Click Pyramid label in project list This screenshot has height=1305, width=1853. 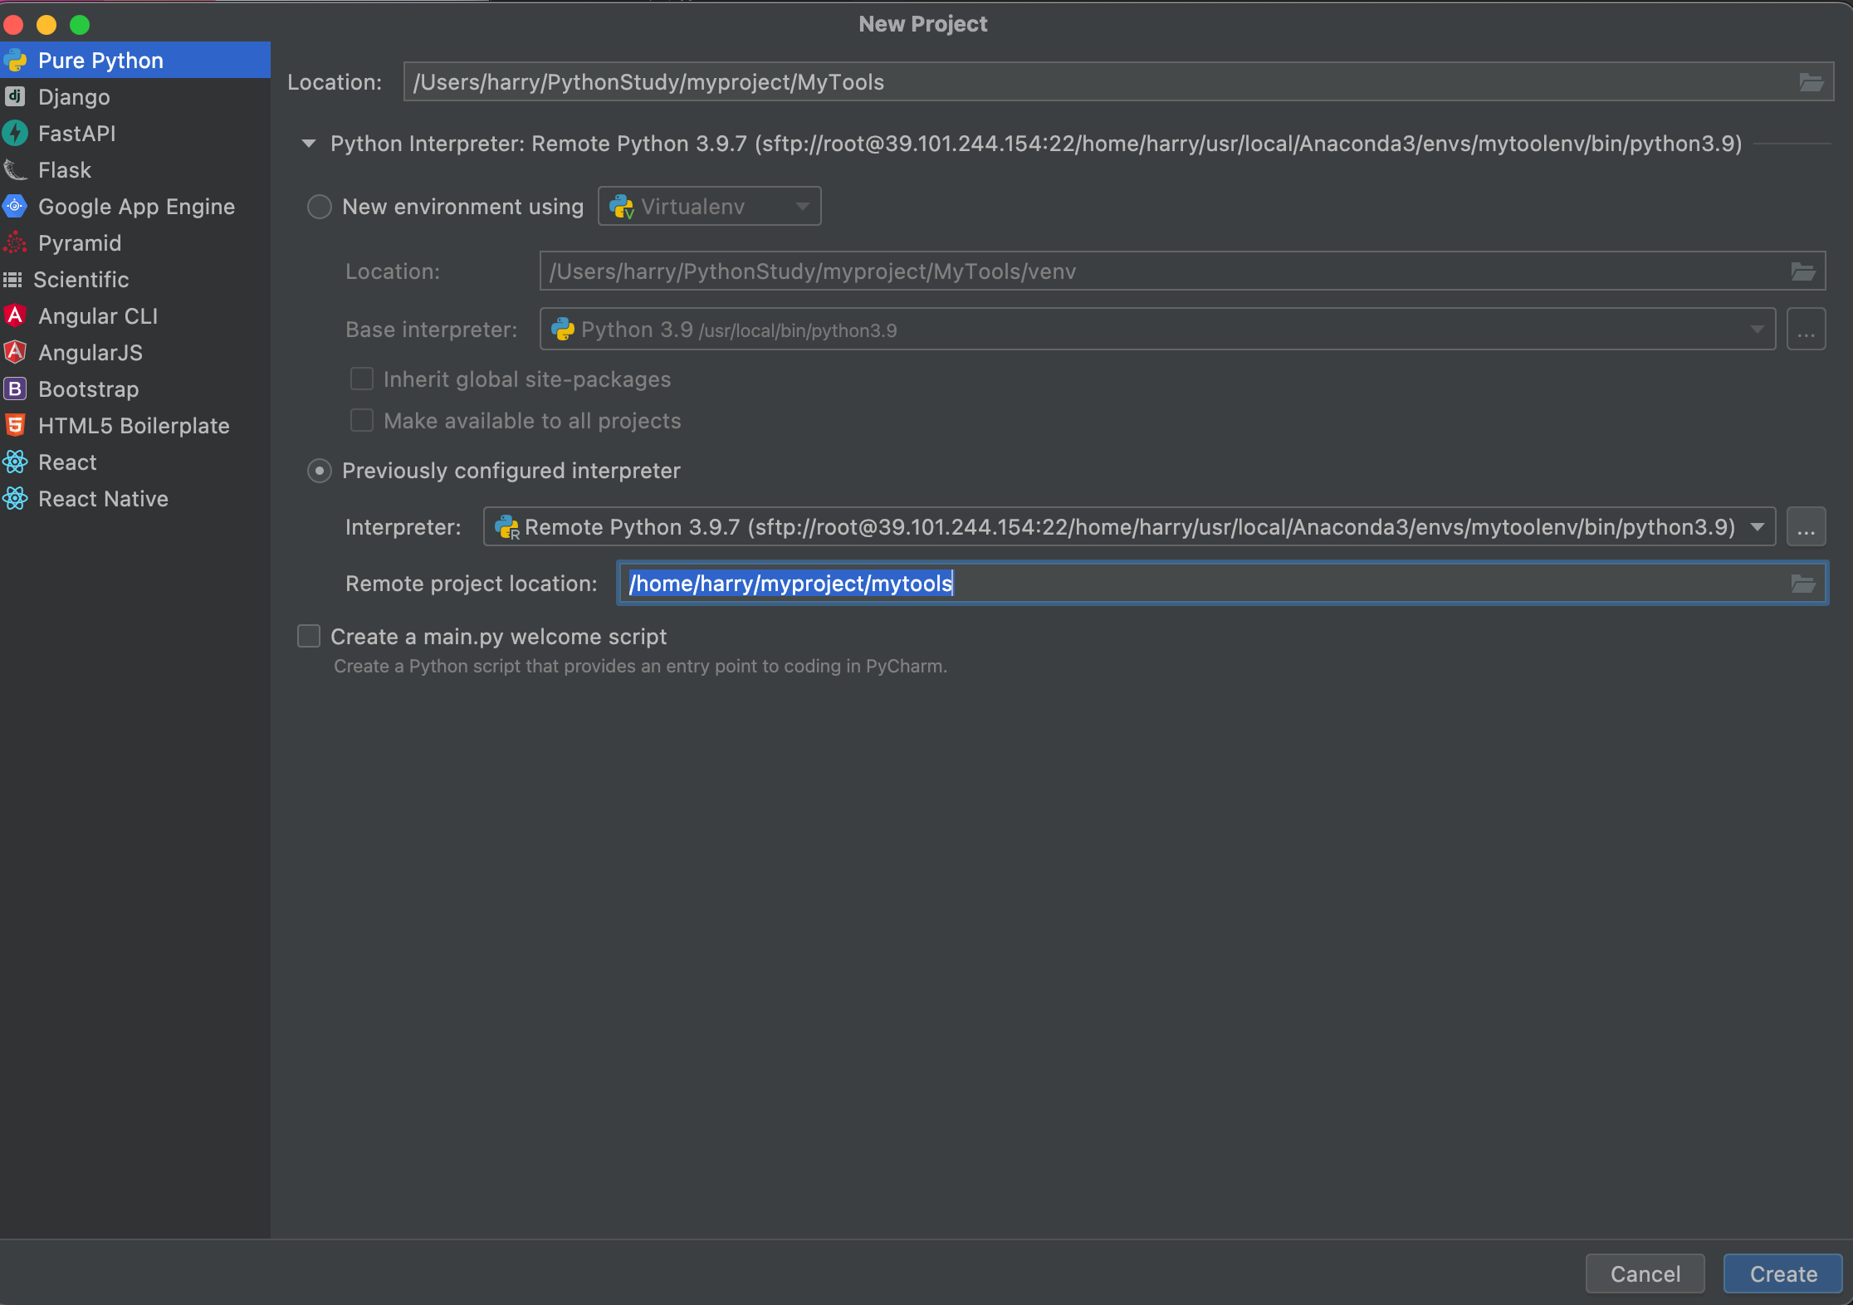tap(80, 242)
